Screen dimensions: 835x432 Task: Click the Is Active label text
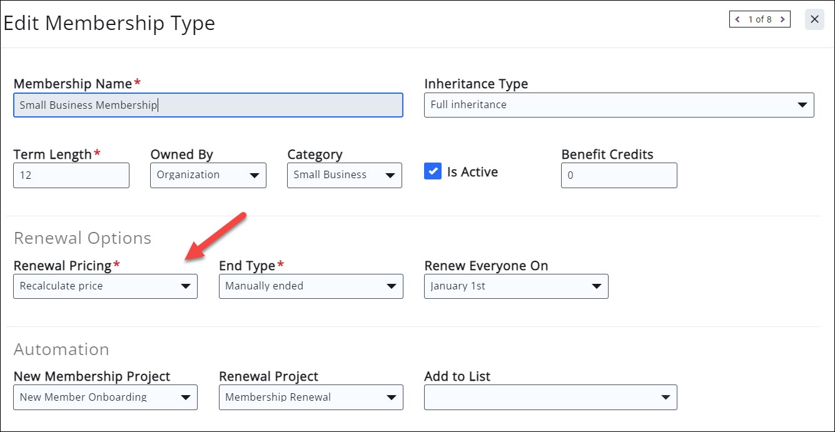pyautogui.click(x=472, y=172)
